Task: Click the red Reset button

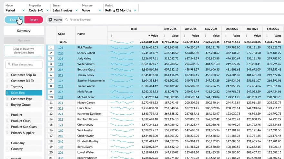Action: [34, 20]
